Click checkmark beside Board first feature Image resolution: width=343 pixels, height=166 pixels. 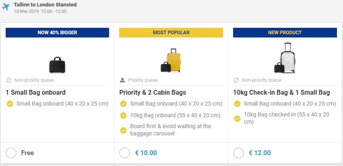[124, 130]
